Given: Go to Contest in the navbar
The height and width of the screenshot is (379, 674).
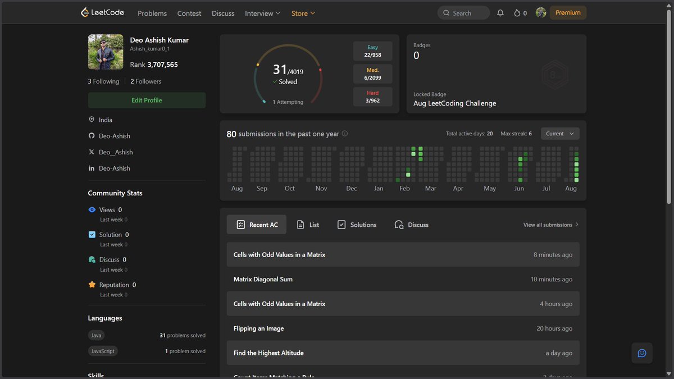Looking at the screenshot, I should tap(189, 13).
